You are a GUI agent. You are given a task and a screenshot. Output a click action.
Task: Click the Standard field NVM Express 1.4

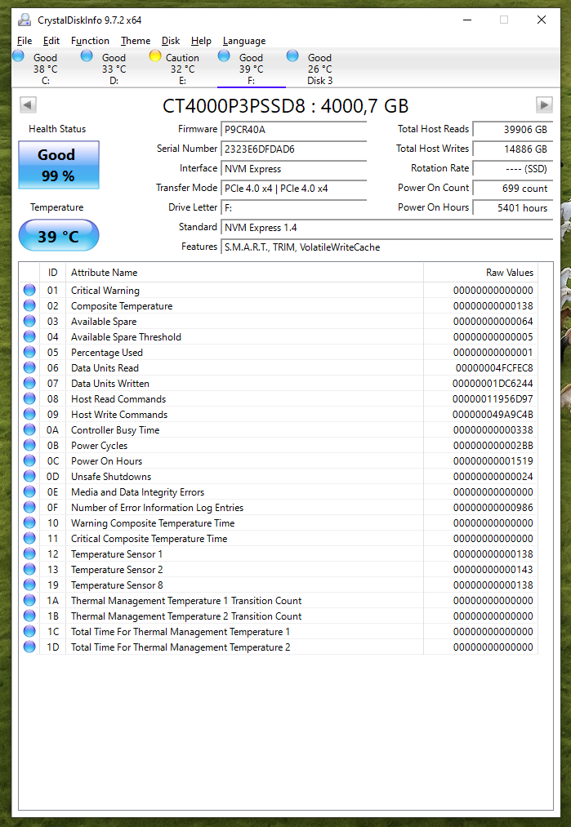(x=387, y=227)
